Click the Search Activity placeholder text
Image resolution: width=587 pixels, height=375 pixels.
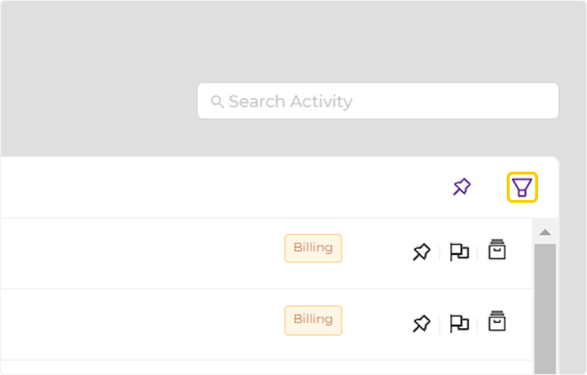(290, 101)
